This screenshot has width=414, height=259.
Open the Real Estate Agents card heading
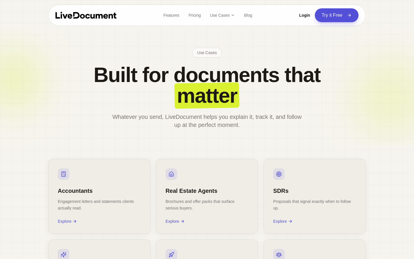tap(191, 191)
